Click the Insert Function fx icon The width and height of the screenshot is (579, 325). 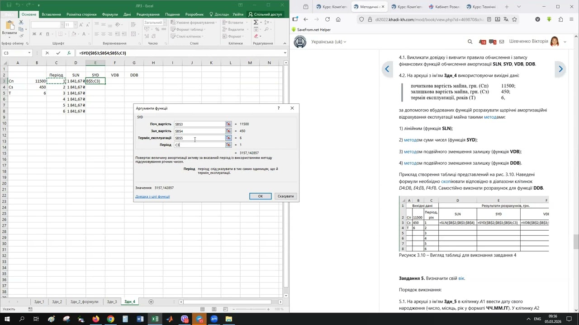pyautogui.click(x=69, y=53)
